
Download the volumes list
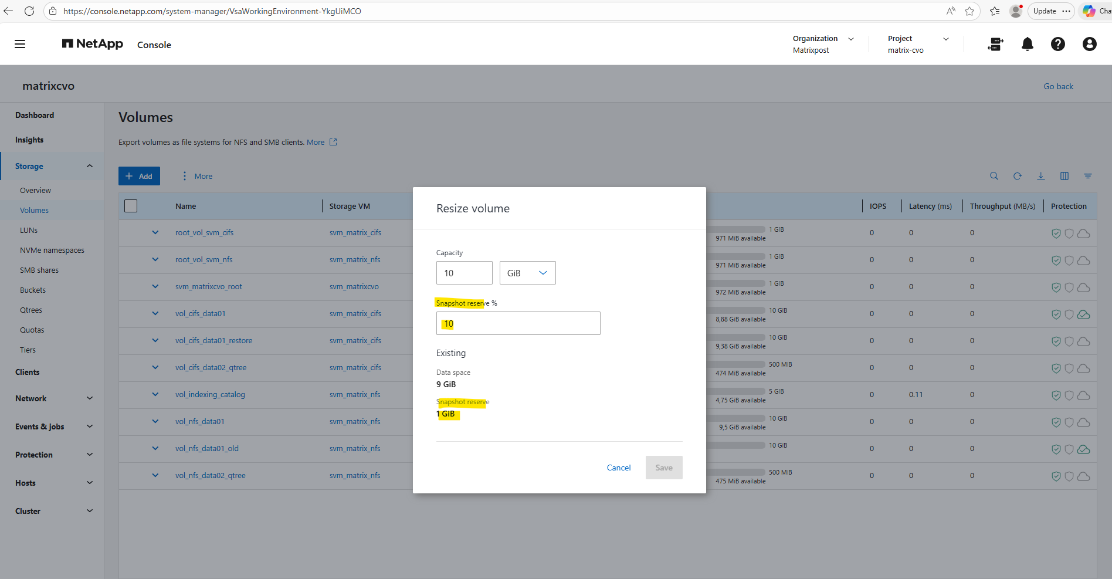[1040, 176]
